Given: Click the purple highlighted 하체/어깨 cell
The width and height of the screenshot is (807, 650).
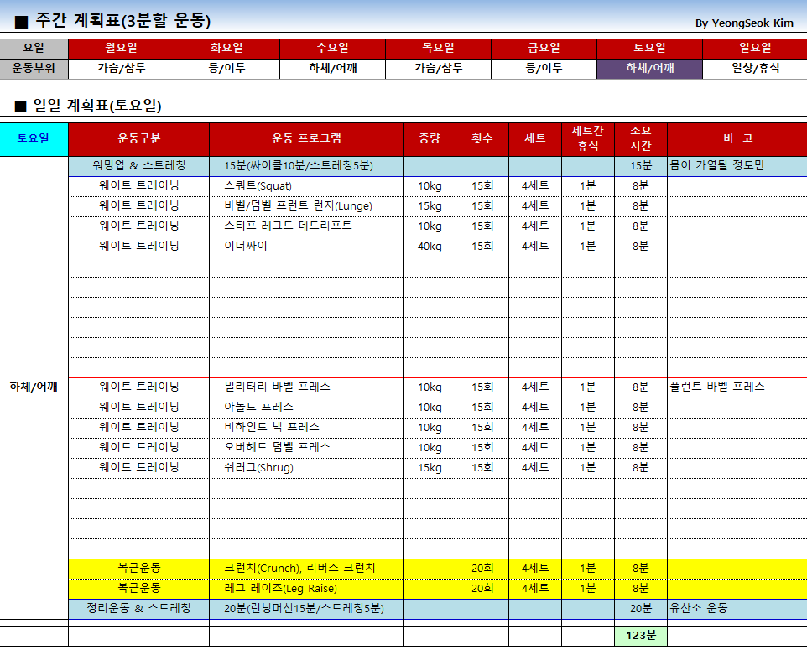Looking at the screenshot, I should tap(649, 69).
